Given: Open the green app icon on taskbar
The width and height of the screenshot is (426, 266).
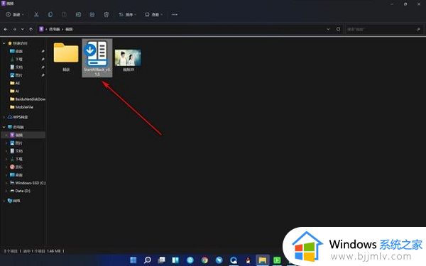Looking at the screenshot, I should 277,260.
